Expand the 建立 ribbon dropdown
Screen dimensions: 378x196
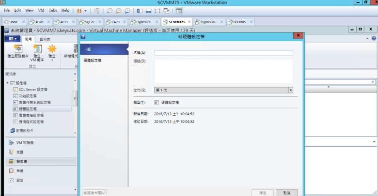tap(52, 60)
